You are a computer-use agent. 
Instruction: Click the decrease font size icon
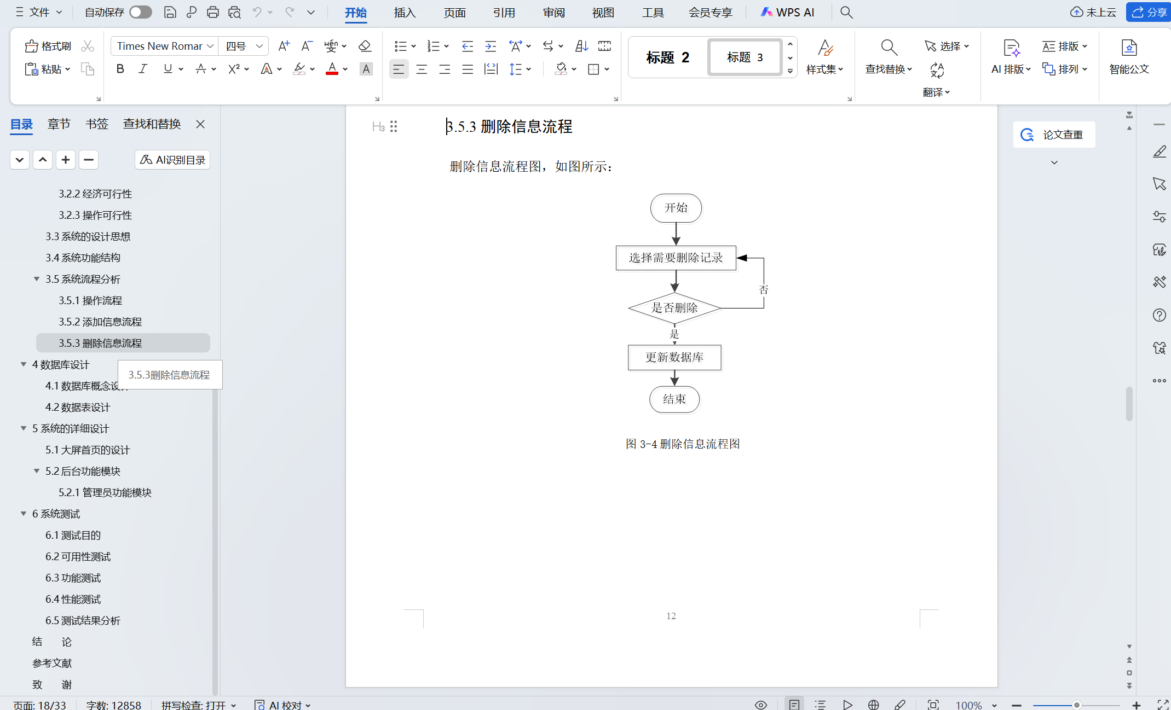coord(307,46)
